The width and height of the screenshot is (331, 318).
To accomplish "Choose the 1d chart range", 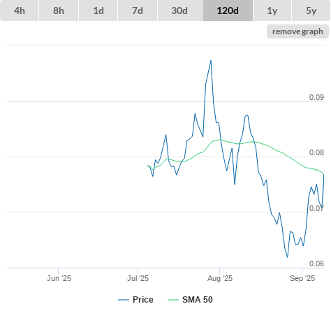I will tap(98, 10).
